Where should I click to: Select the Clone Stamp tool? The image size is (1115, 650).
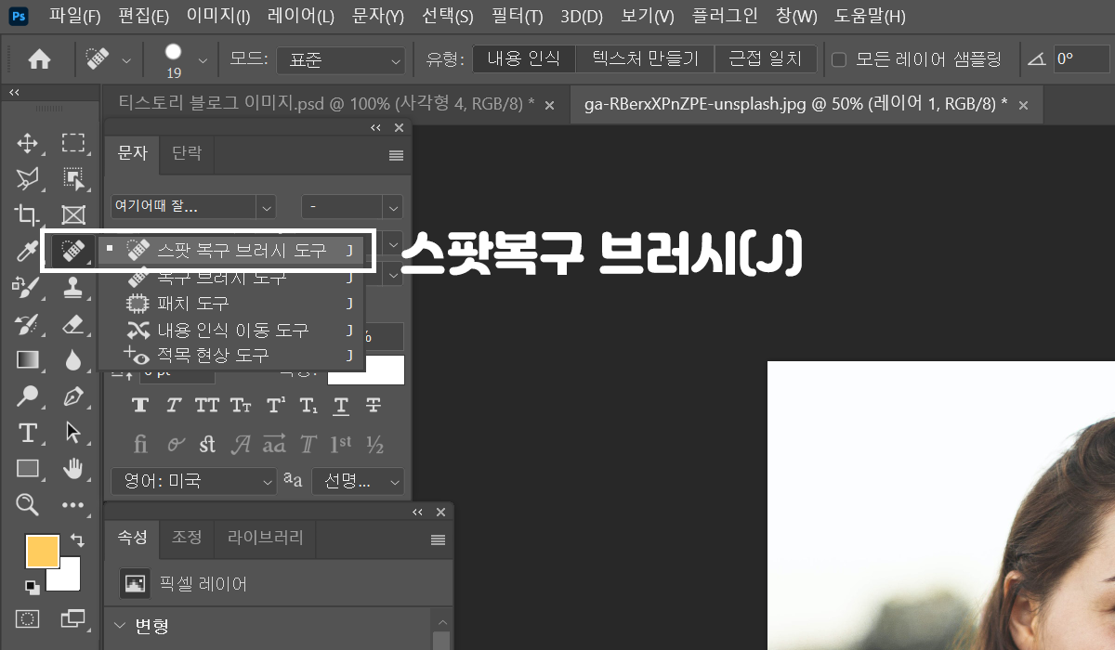(x=73, y=287)
